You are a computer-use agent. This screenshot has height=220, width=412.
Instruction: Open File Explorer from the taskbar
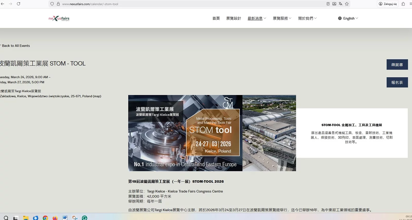[26, 218]
